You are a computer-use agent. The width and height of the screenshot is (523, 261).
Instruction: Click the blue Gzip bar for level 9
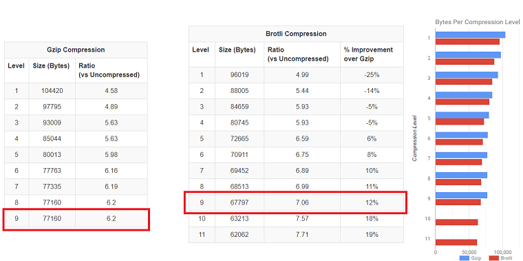(461, 196)
